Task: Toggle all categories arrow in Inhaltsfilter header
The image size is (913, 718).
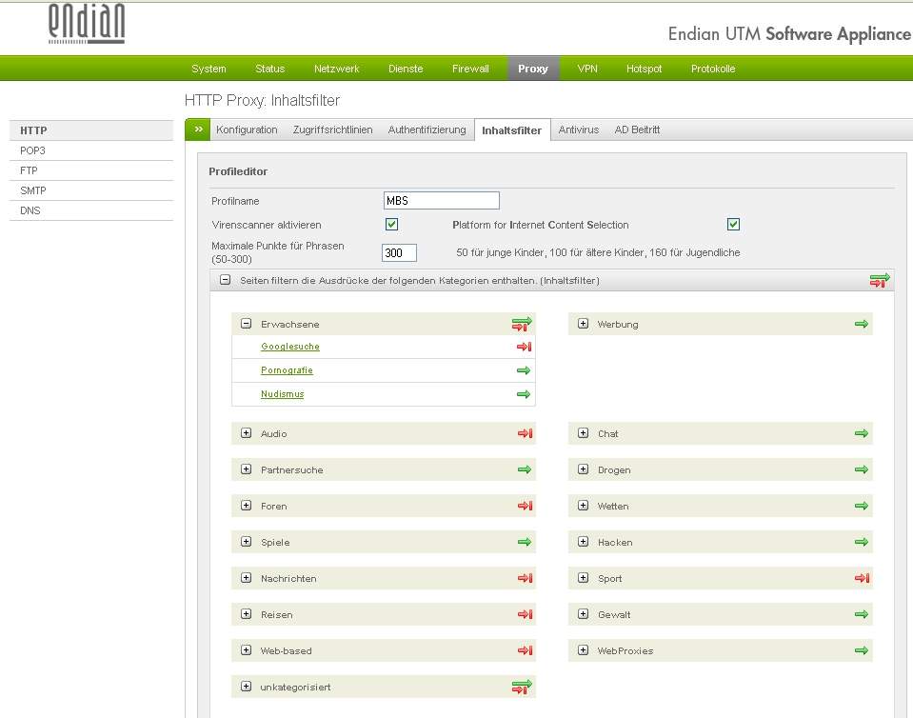Action: (x=880, y=280)
